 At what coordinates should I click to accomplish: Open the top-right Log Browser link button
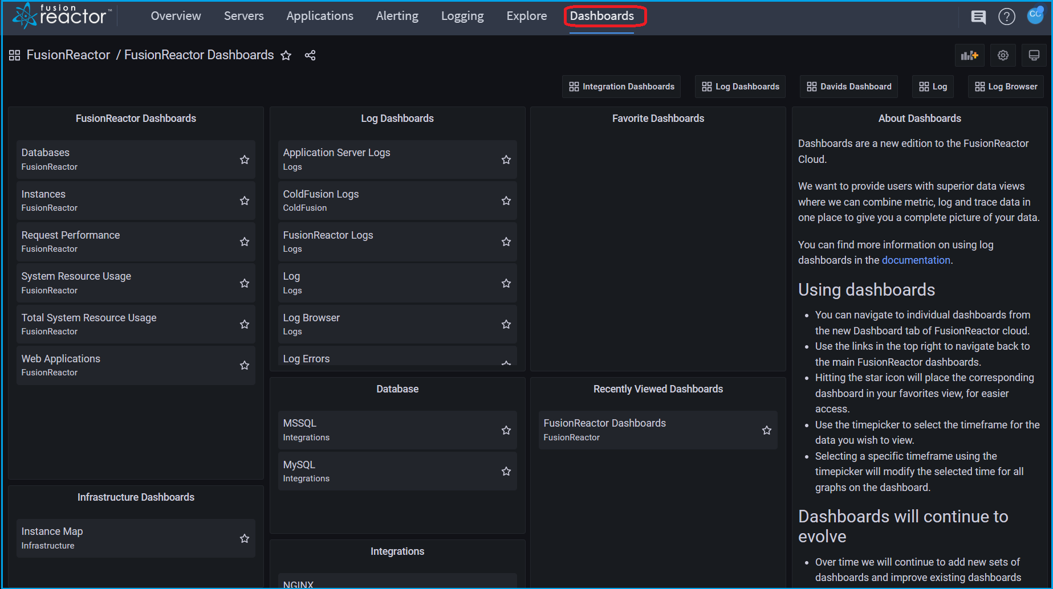click(x=1006, y=87)
